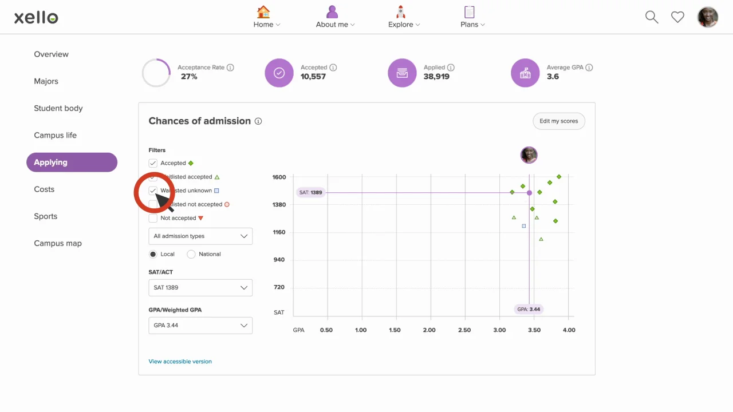Open All admission types dropdown
Image resolution: width=733 pixels, height=412 pixels.
pos(200,236)
